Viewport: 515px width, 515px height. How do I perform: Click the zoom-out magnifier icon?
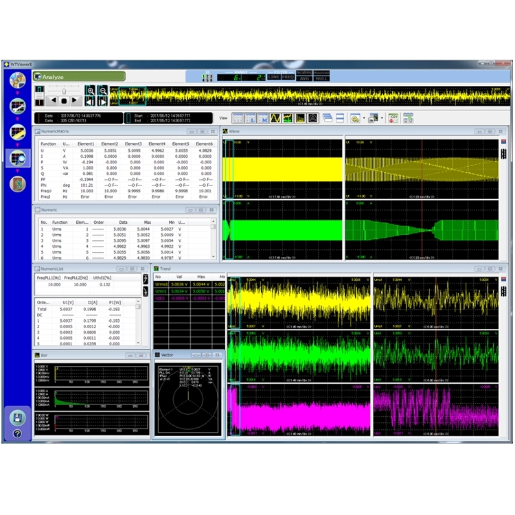pyautogui.click(x=103, y=91)
